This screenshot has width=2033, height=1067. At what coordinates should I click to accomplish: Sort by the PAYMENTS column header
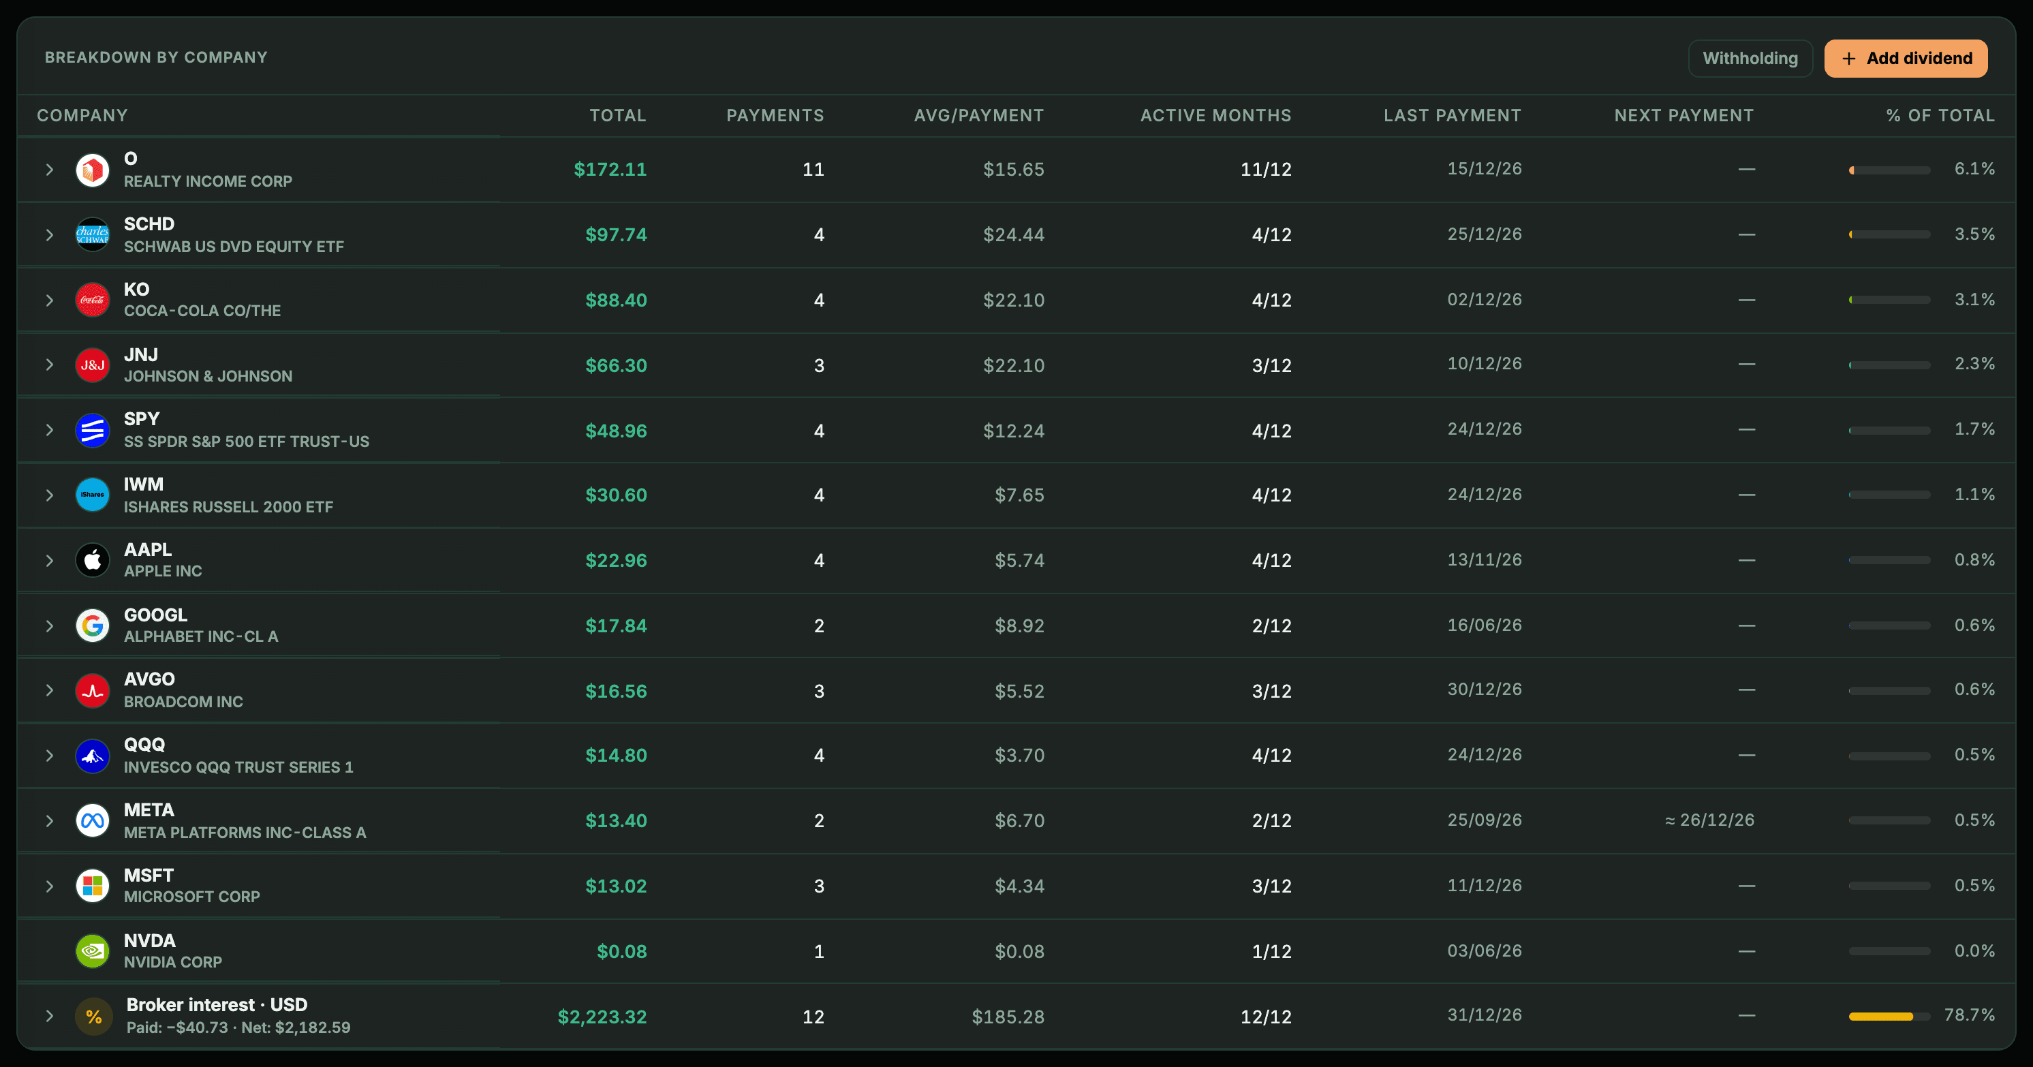point(775,115)
